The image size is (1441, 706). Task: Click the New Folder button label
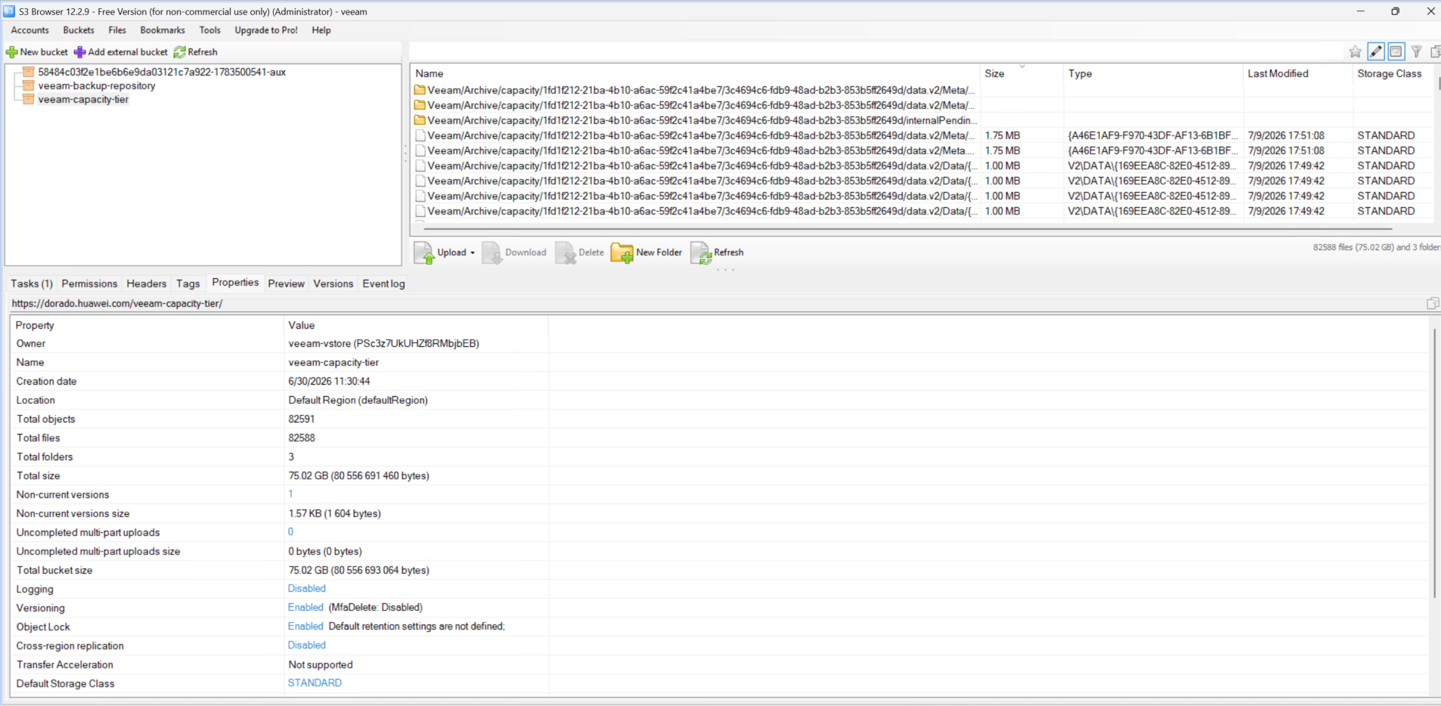coord(659,252)
